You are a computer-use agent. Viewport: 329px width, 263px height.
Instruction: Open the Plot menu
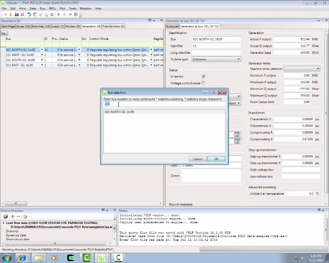click(x=62, y=8)
